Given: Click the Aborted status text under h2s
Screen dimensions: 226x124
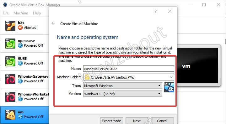Looking at the screenshot, I should (30, 28).
